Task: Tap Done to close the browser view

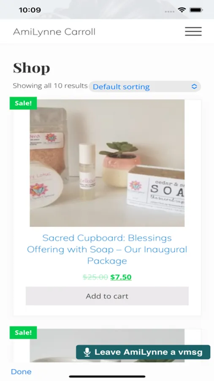Action: tap(21, 372)
